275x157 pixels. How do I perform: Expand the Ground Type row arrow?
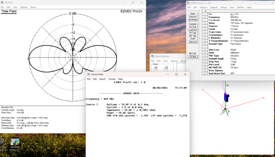(205, 44)
